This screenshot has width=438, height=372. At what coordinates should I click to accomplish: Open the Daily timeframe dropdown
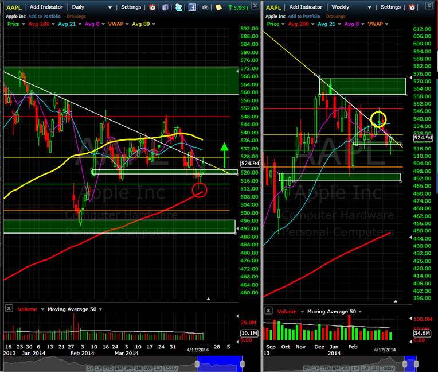click(x=110, y=7)
